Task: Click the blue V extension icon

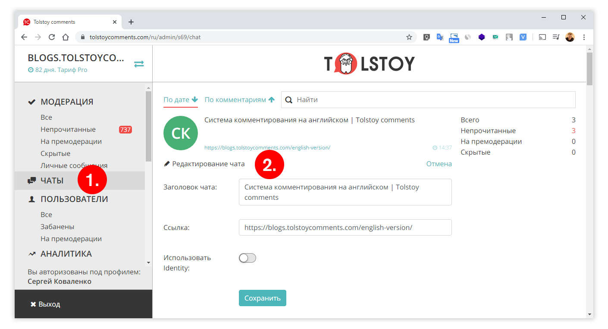Action: pos(523,37)
